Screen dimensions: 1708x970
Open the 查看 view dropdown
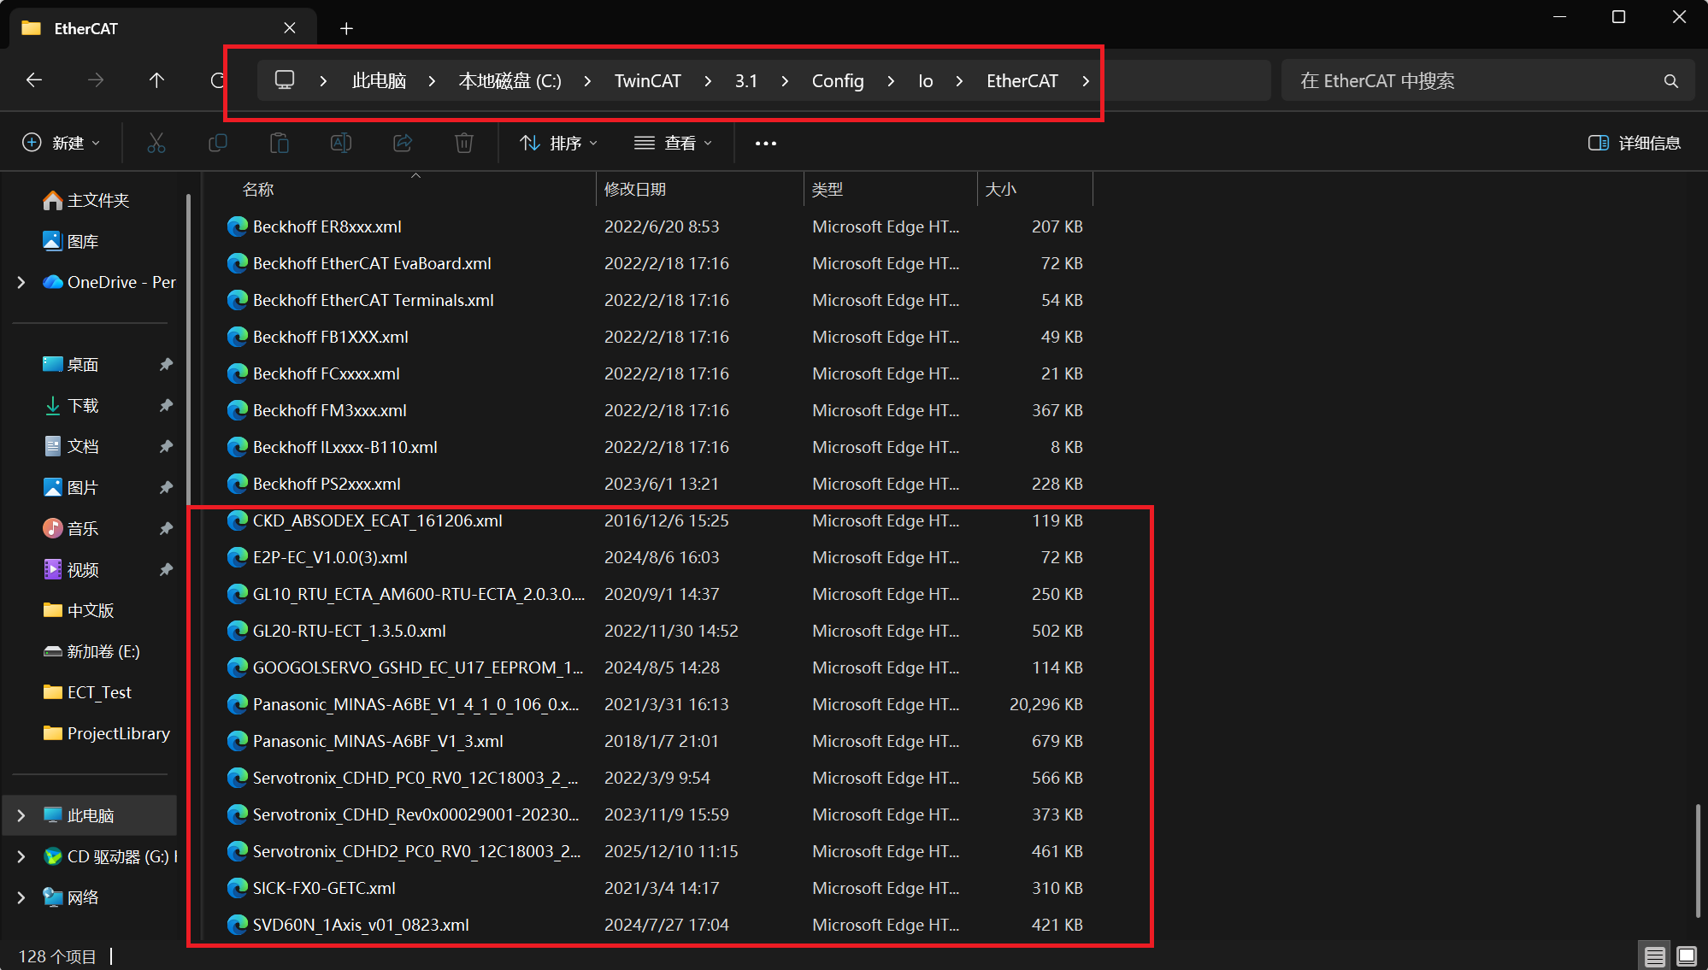[x=673, y=143]
